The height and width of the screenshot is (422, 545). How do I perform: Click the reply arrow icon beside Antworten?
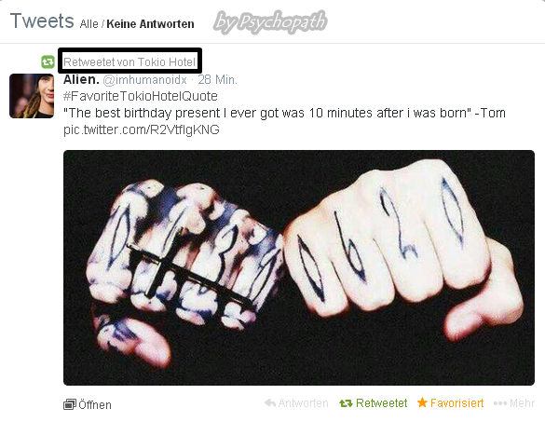[x=270, y=402]
